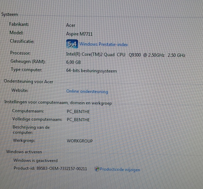
Task: Click the Geheugen (RAM) label
Action: pos(28,61)
